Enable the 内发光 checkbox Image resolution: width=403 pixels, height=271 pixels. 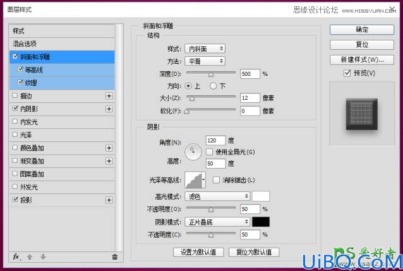click(15, 121)
